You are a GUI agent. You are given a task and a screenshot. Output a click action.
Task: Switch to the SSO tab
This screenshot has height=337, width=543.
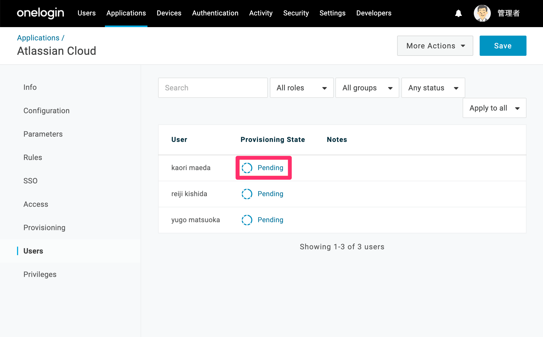click(x=31, y=181)
